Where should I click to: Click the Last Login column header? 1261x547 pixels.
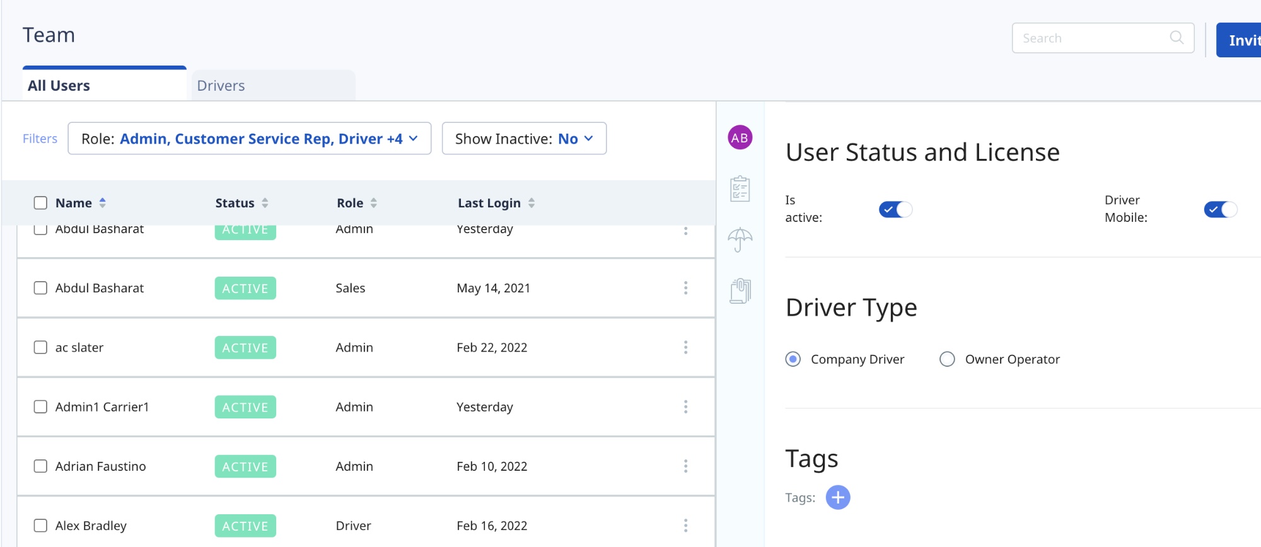click(x=489, y=203)
